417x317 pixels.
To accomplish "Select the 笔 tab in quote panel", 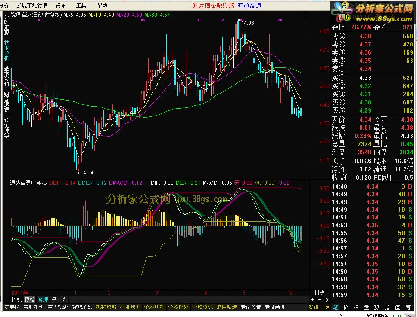I will coord(335,307).
